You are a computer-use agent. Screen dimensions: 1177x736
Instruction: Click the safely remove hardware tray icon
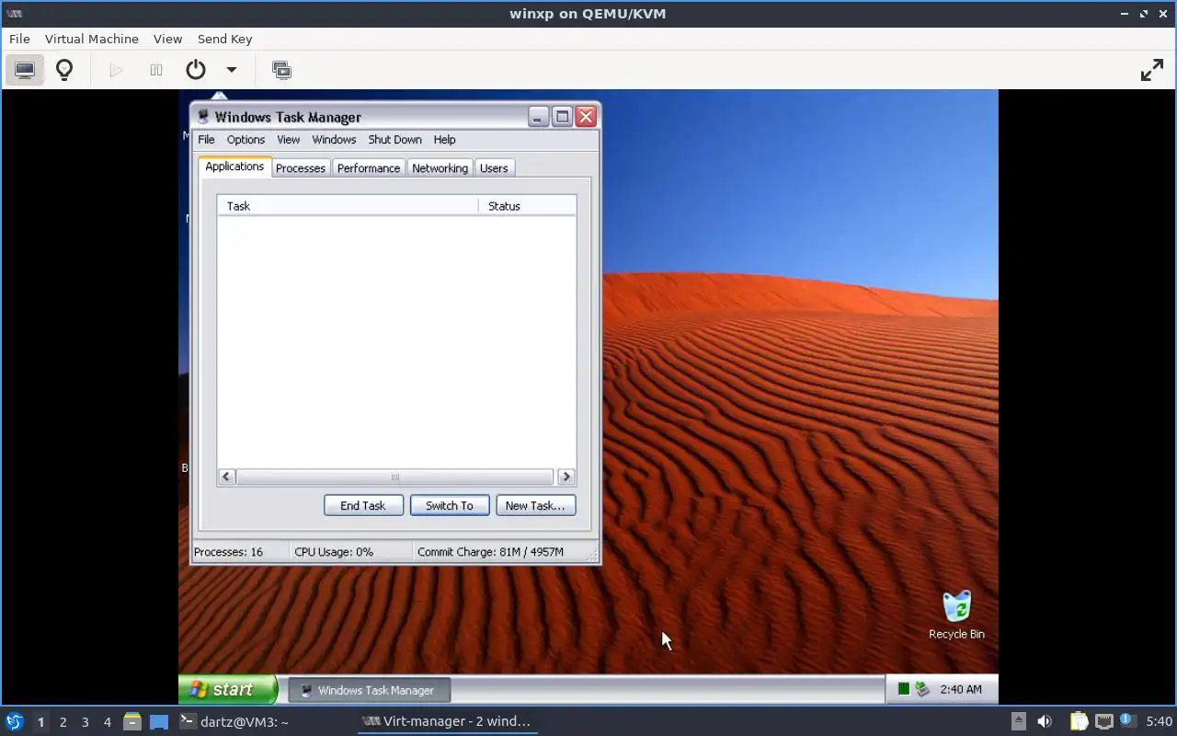click(922, 689)
